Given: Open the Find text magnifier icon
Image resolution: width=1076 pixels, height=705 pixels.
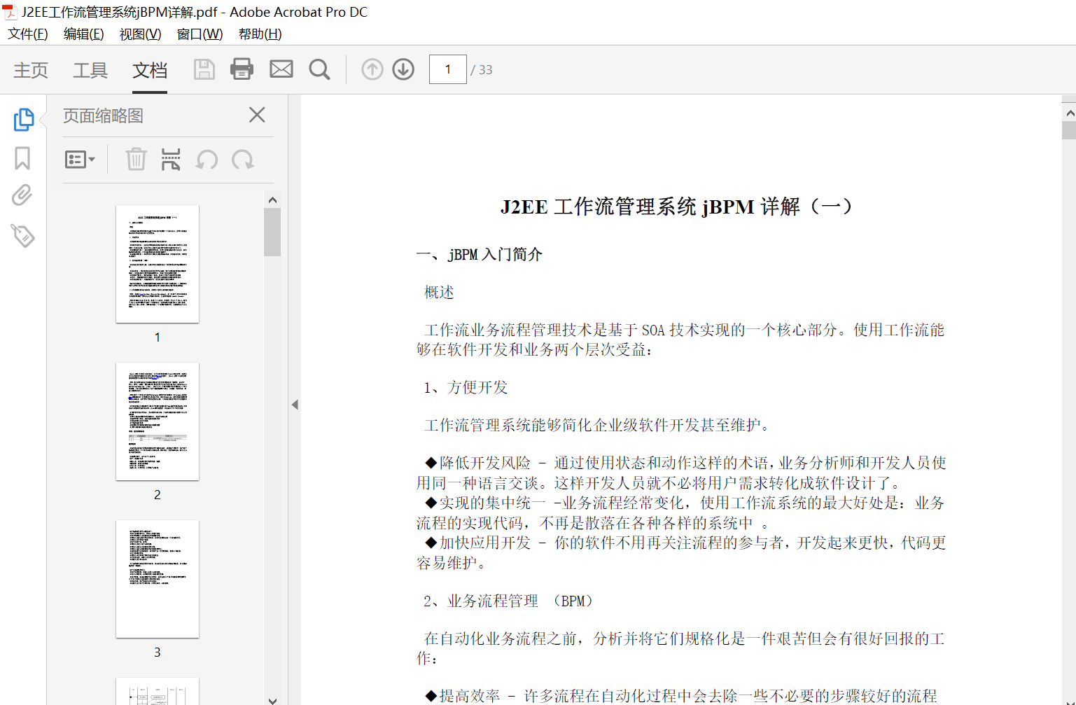Looking at the screenshot, I should 319,69.
